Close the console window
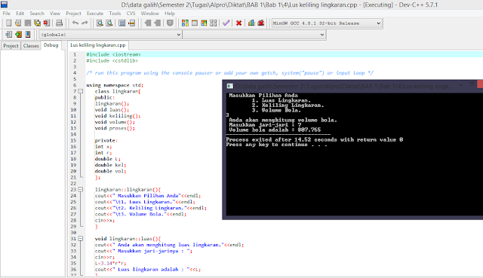 click(480, 84)
